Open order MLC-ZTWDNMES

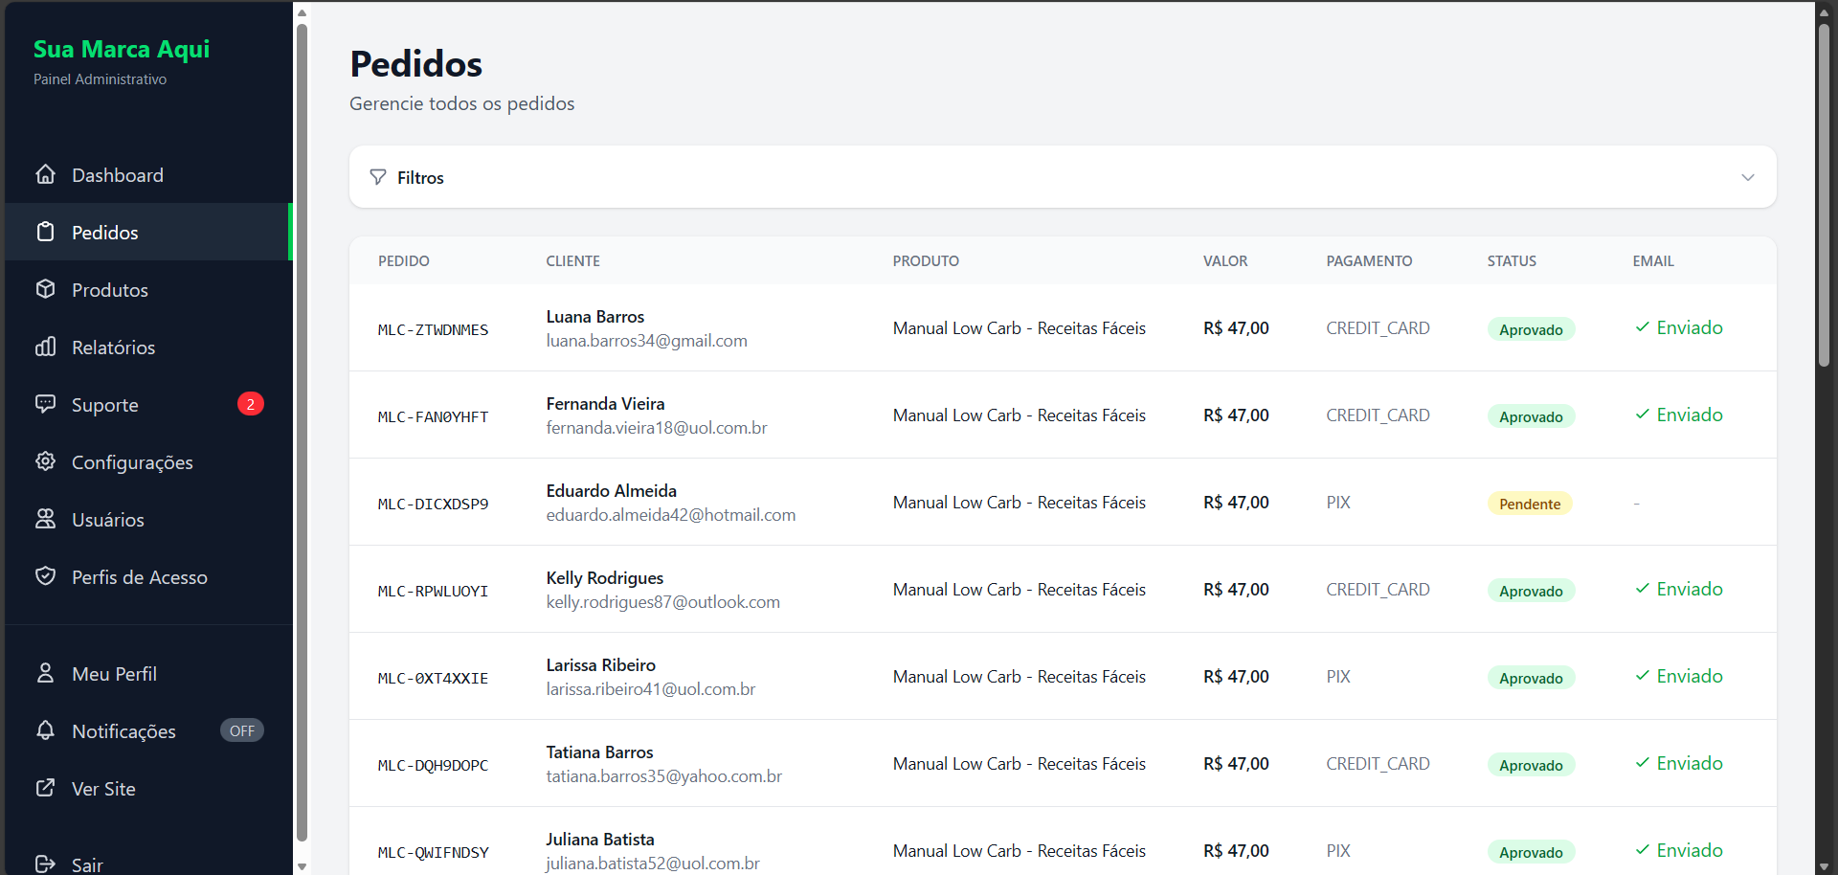tap(433, 329)
